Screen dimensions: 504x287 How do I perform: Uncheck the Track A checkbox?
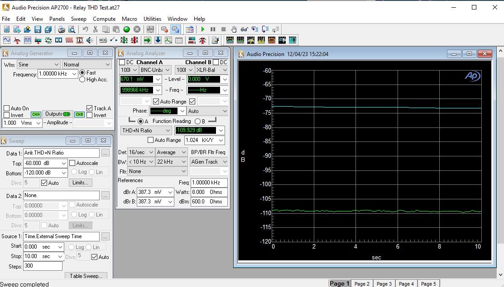point(90,108)
